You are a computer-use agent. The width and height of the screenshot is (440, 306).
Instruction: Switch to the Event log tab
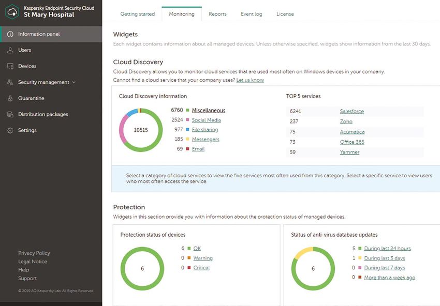point(252,14)
